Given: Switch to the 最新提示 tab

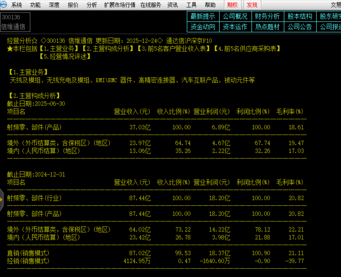Looking at the screenshot, I should pos(203,16).
